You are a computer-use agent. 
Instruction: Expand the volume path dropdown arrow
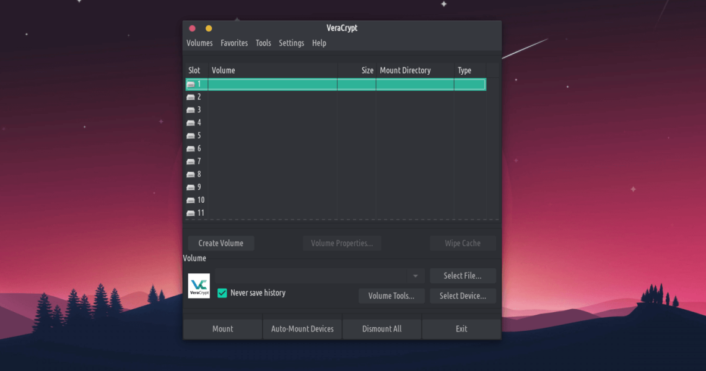tap(415, 276)
